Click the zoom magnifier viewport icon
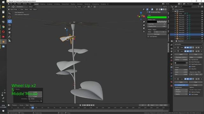Image resolution: width=204 pixels, height=114 pixels. 144,22
